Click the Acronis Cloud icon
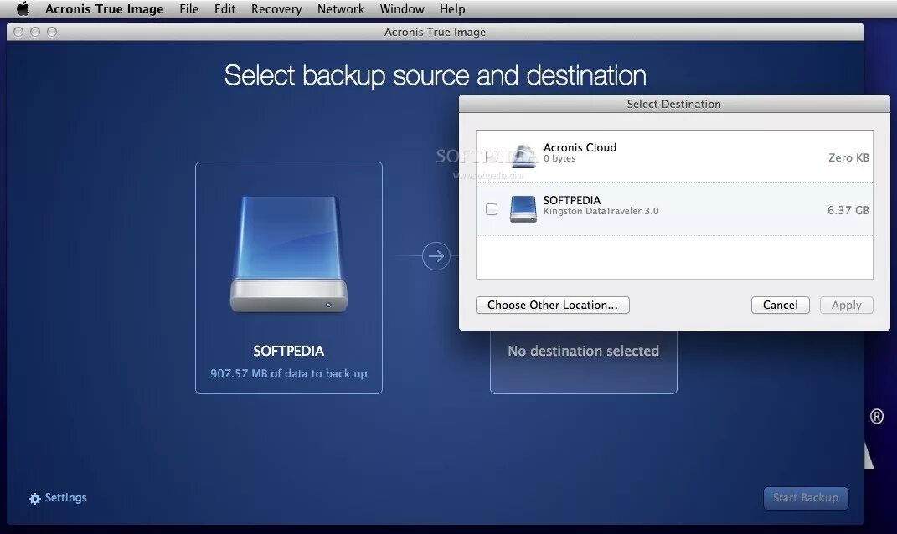This screenshot has height=534, width=897. (x=523, y=156)
